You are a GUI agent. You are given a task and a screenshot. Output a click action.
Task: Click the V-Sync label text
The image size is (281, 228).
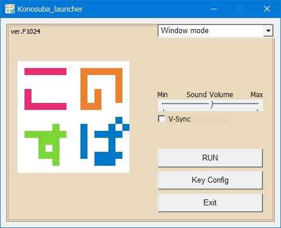point(180,119)
